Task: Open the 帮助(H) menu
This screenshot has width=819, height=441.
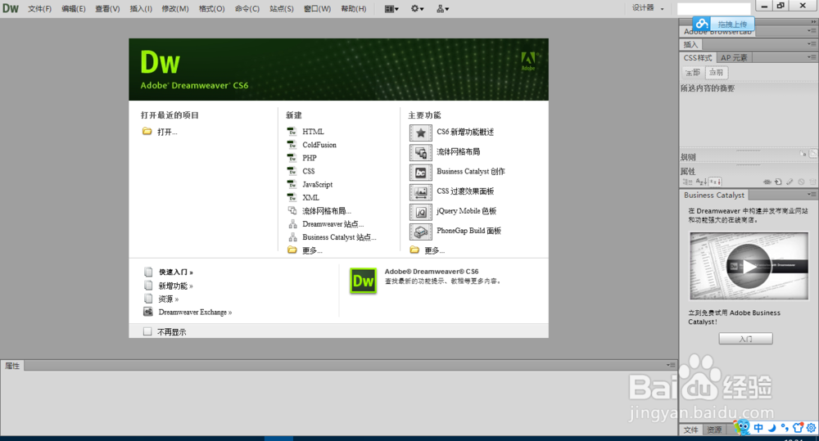Action: [x=354, y=9]
